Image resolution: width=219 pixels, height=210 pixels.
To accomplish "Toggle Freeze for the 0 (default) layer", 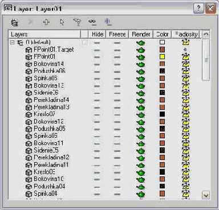I will click(117, 43).
